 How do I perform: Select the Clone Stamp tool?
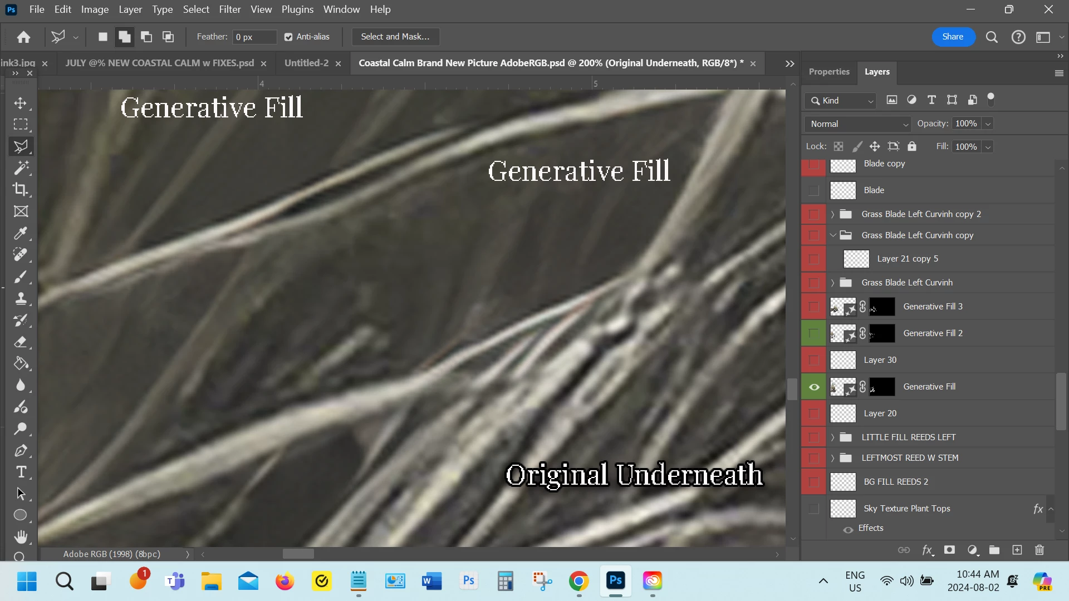click(21, 299)
